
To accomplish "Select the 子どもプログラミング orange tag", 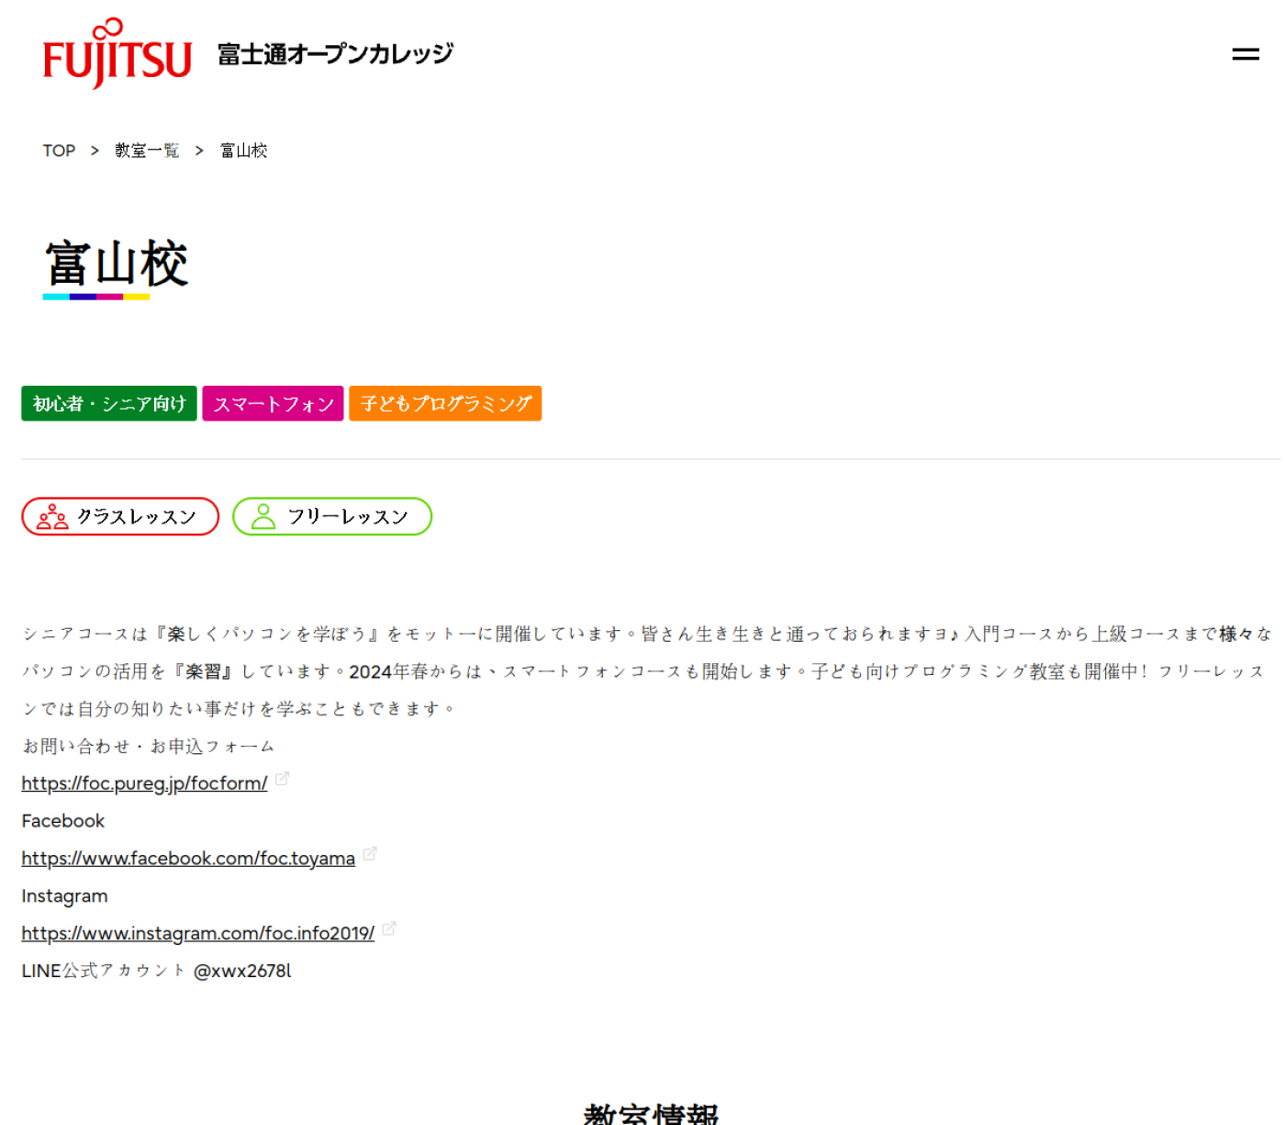I will [445, 403].
